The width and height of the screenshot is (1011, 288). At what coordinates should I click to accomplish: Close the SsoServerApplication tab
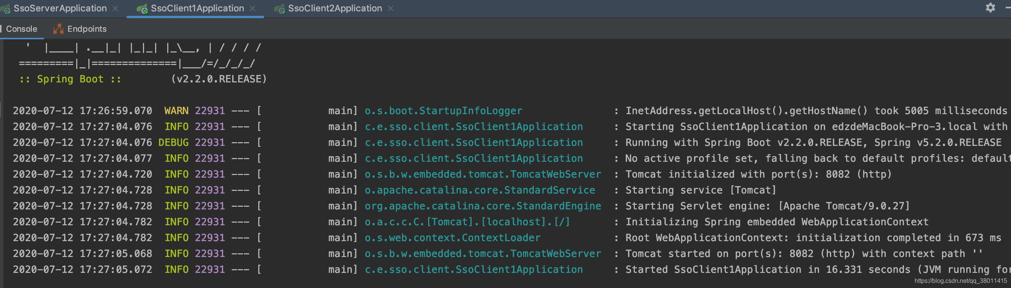pyautogui.click(x=115, y=8)
